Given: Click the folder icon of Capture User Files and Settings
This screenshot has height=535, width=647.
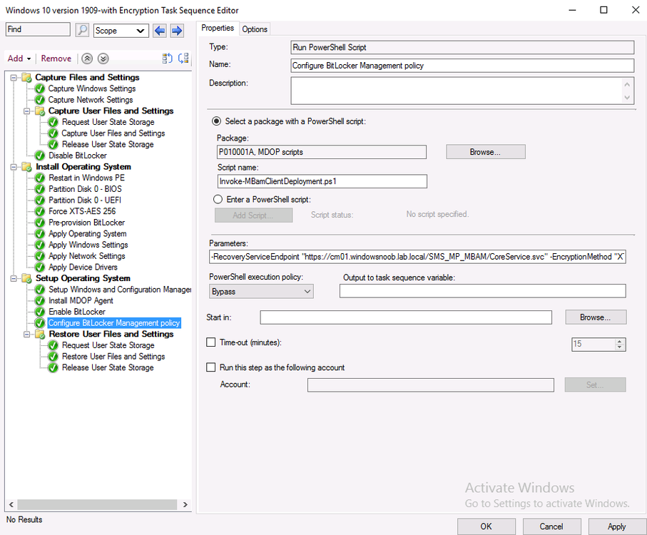Looking at the screenshot, I should pyautogui.click(x=40, y=111).
